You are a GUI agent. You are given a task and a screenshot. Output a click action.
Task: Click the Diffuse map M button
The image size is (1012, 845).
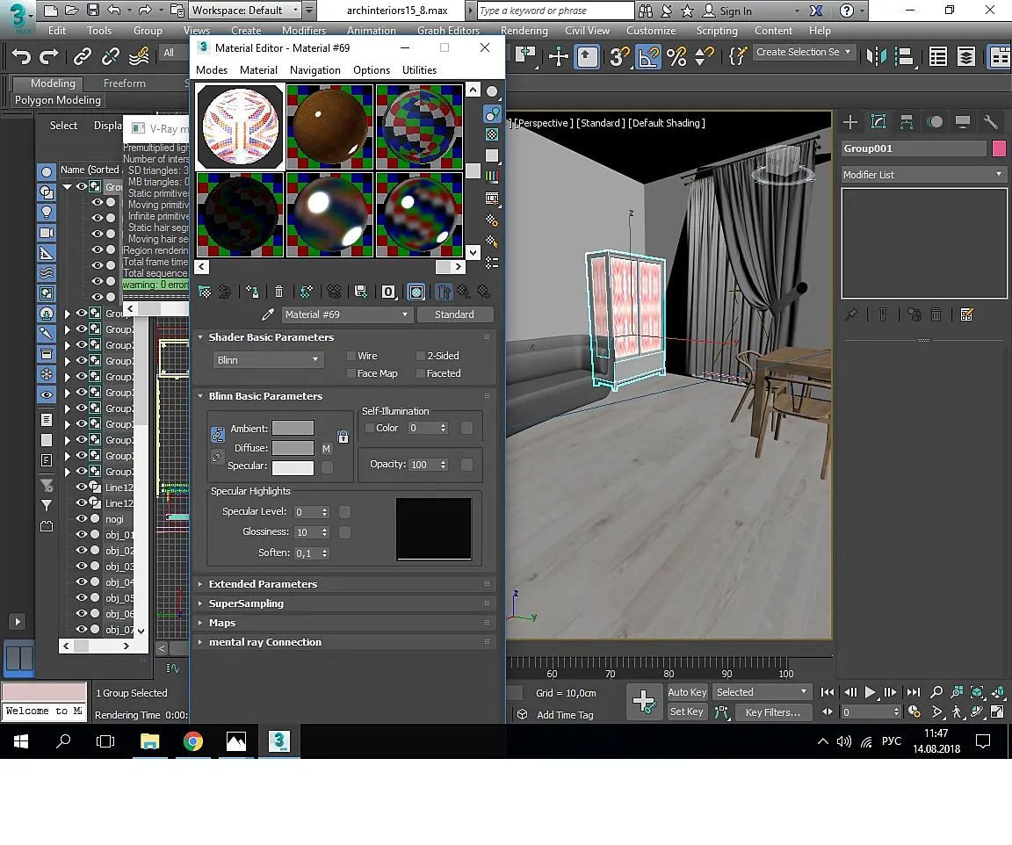point(326,449)
